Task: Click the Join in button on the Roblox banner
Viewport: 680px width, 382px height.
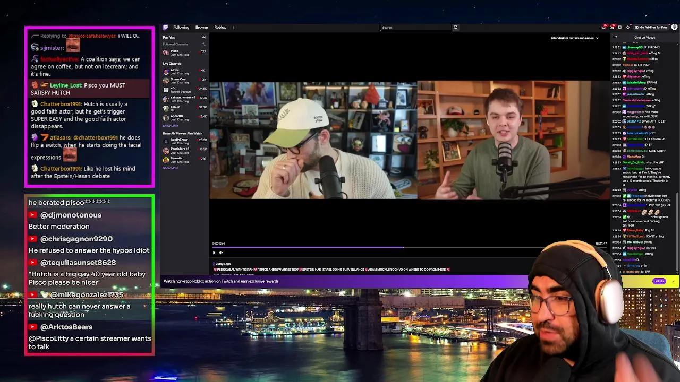Action: click(x=659, y=281)
